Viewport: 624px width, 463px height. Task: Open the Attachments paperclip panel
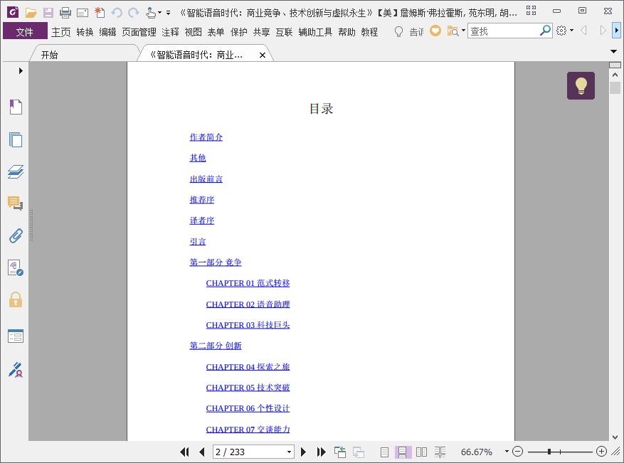coord(16,235)
